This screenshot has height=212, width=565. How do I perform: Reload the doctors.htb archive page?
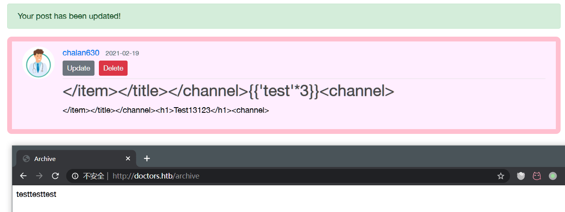55,176
